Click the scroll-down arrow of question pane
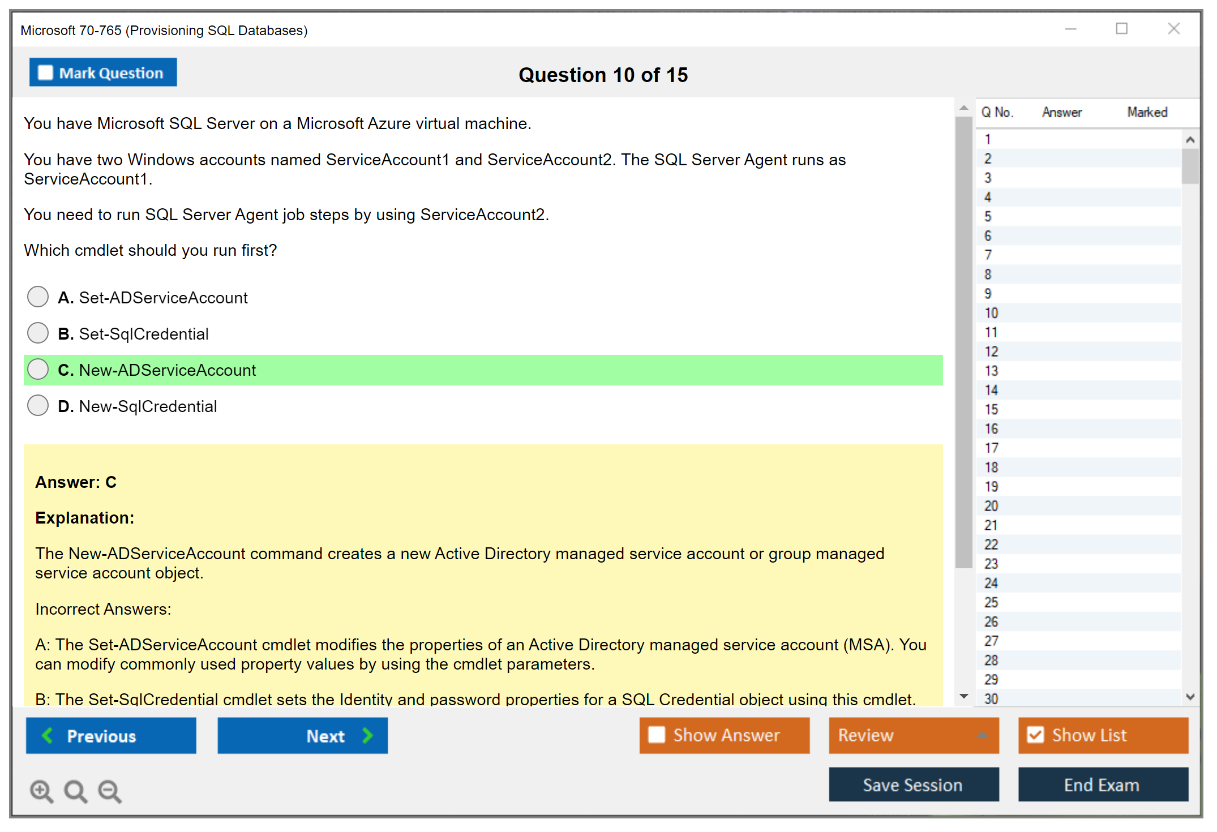Image resolution: width=1217 pixels, height=832 pixels. click(x=963, y=696)
